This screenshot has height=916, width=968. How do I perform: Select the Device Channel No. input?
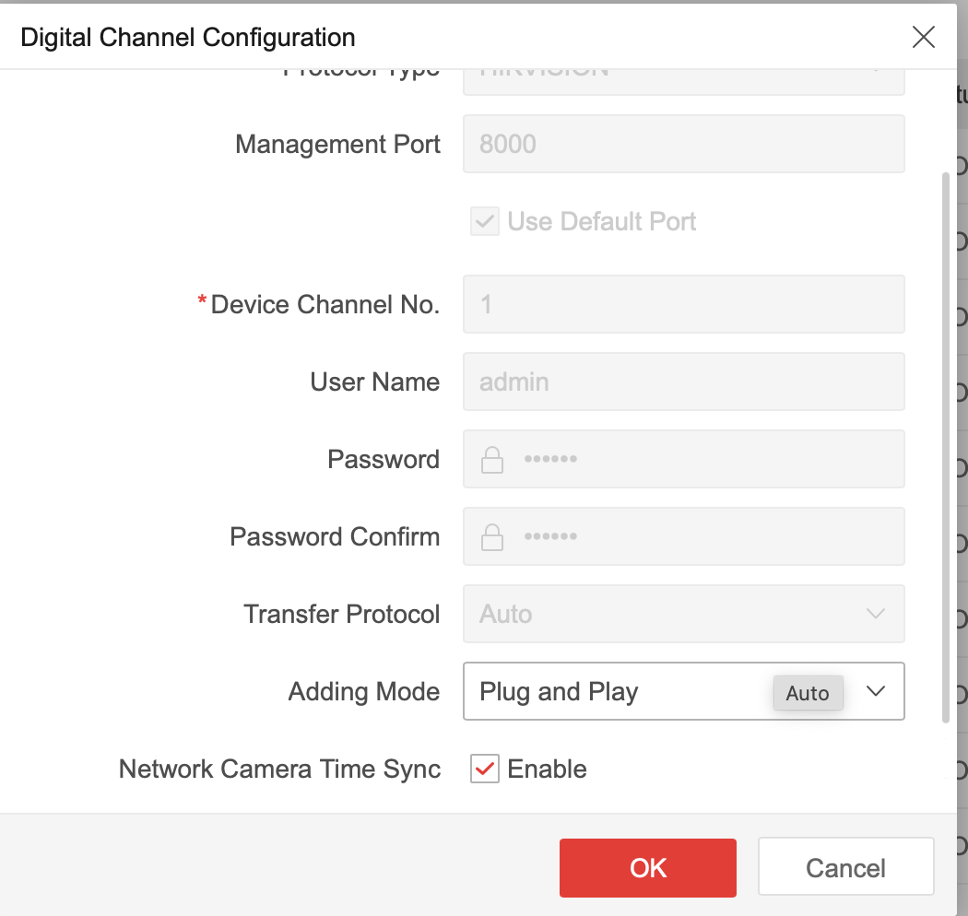click(682, 304)
